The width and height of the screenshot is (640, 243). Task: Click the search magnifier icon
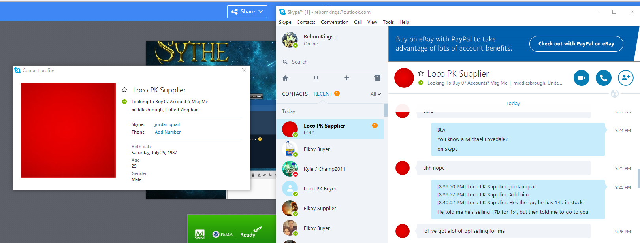click(285, 62)
